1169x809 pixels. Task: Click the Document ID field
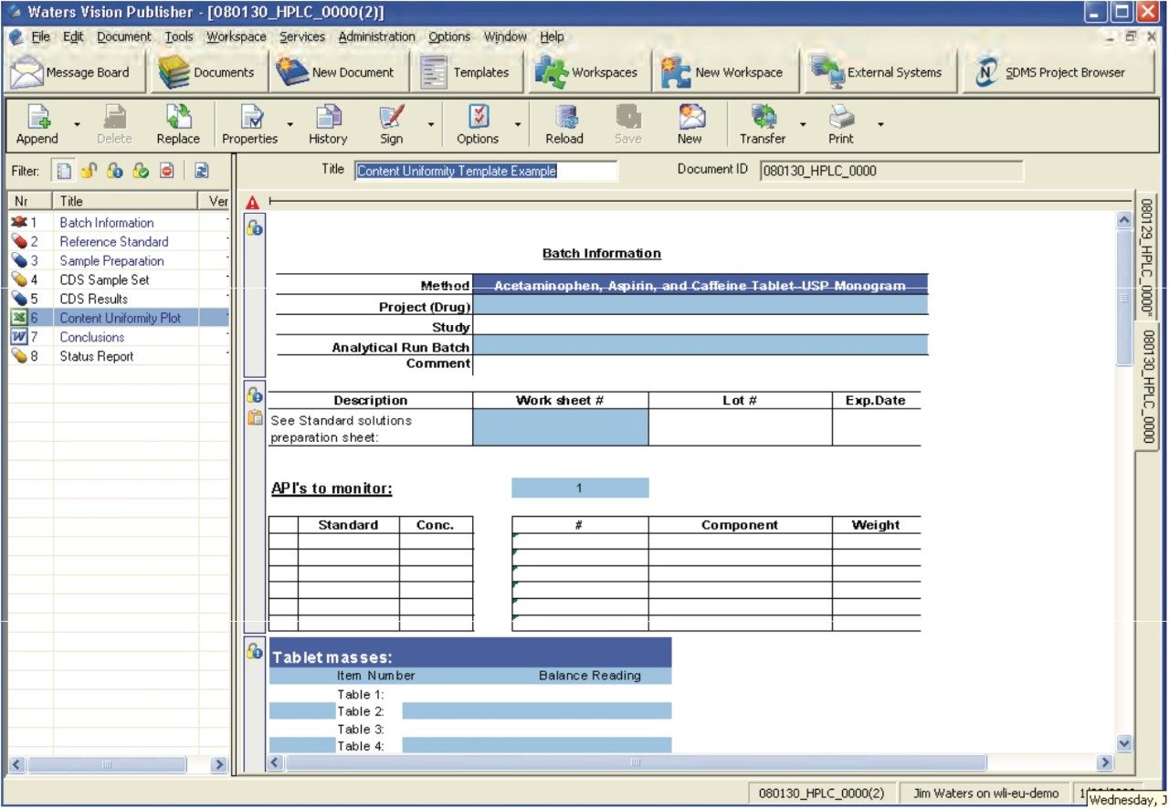coord(891,171)
